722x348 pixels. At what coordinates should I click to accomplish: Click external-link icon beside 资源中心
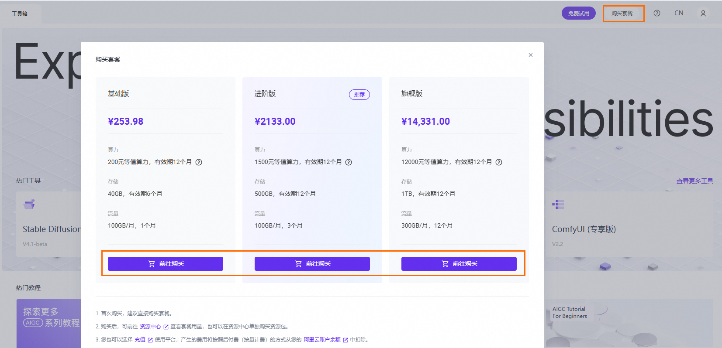pyautogui.click(x=166, y=327)
